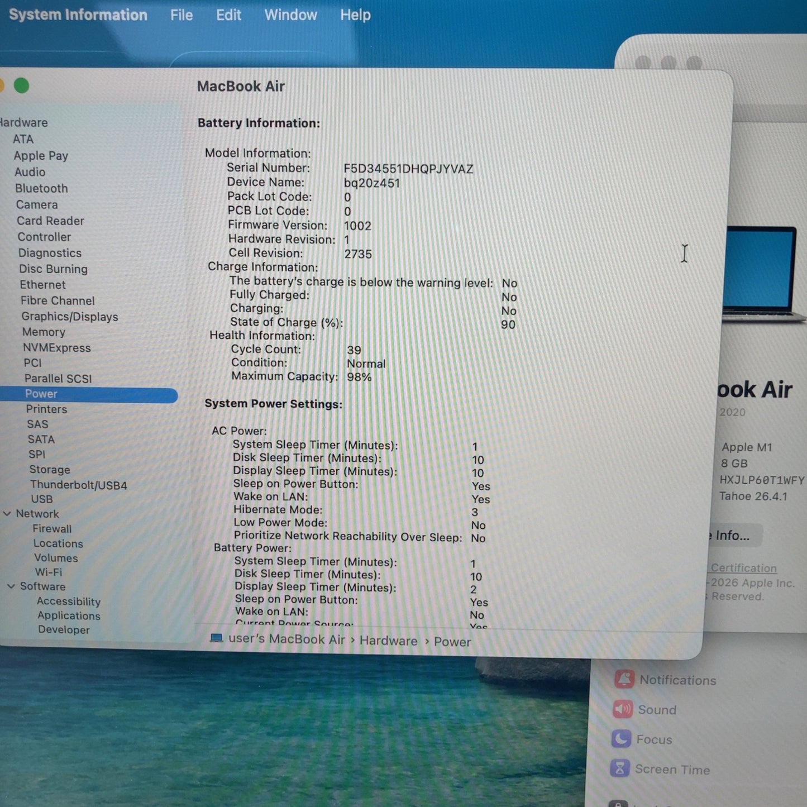Click the Cell Revision value 2735
Viewport: 807px width, 807px height.
pos(358,254)
